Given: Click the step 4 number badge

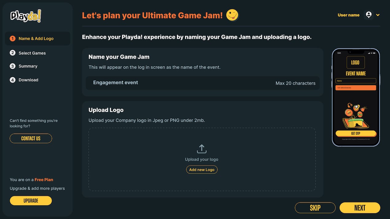Looking at the screenshot, I should [x=13, y=80].
